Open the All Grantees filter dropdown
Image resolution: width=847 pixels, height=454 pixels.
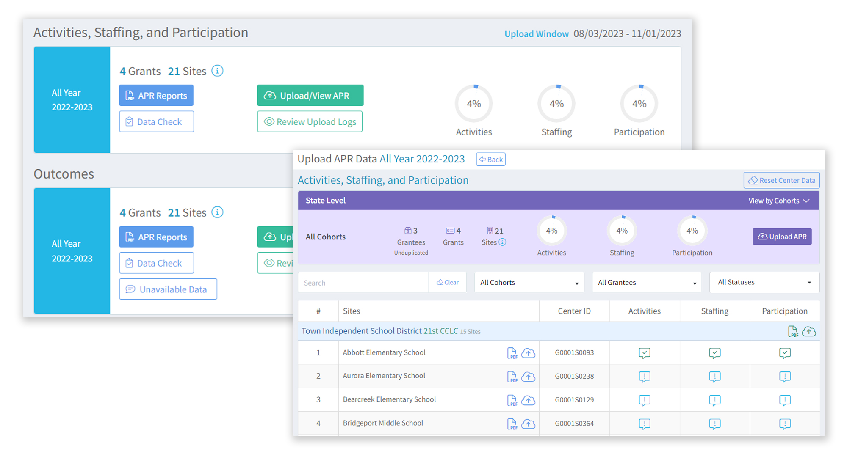click(x=647, y=283)
